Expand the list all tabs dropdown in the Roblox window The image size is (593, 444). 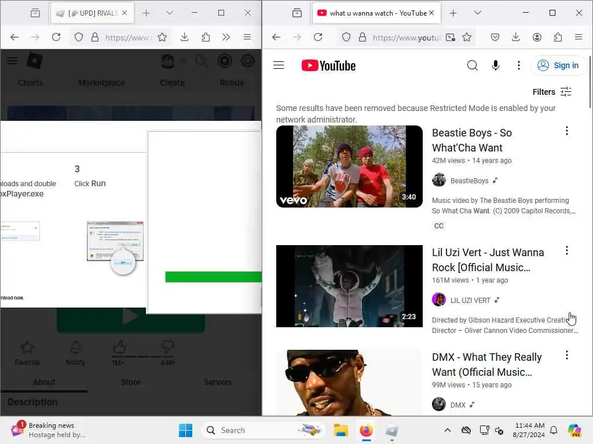[x=170, y=13]
